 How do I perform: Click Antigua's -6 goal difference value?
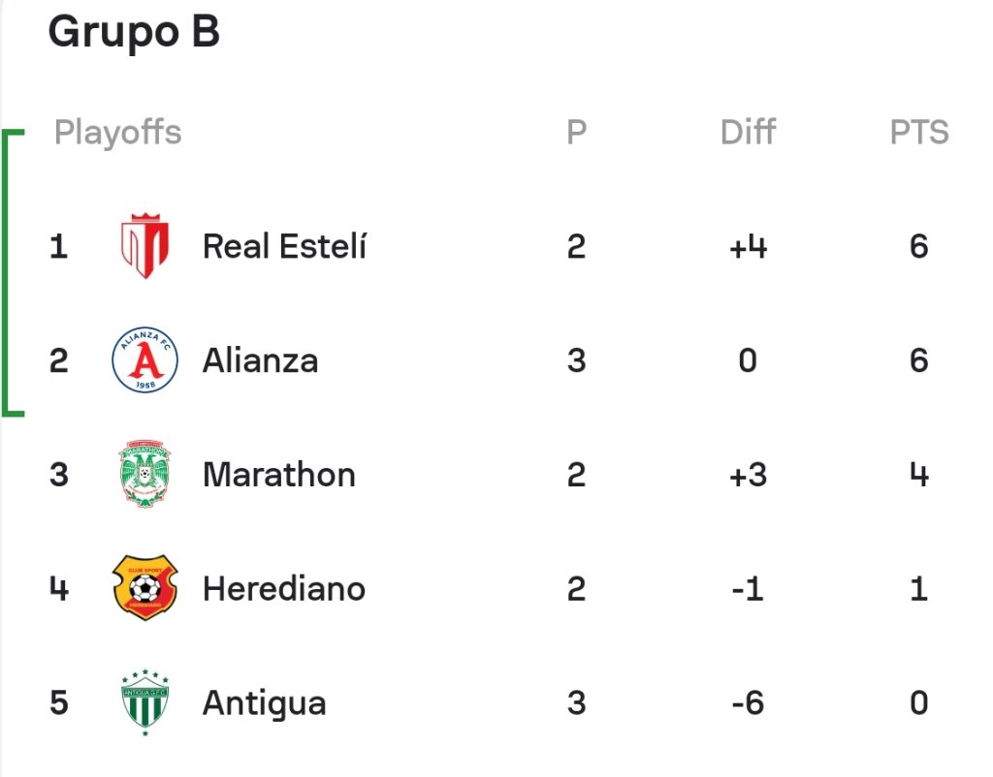click(748, 703)
